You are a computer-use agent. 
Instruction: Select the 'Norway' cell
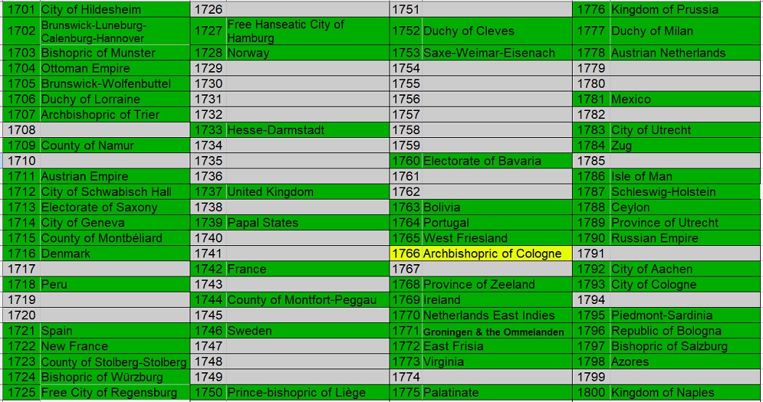307,52
